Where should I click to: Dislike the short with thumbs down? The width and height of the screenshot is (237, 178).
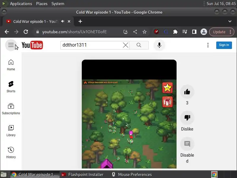click(x=187, y=118)
